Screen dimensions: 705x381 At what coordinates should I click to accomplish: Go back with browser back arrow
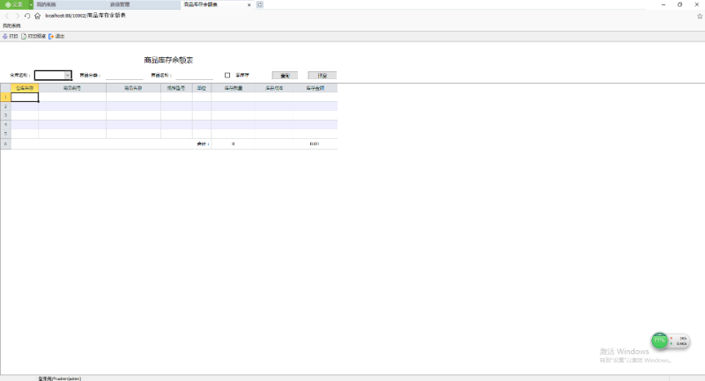click(7, 16)
